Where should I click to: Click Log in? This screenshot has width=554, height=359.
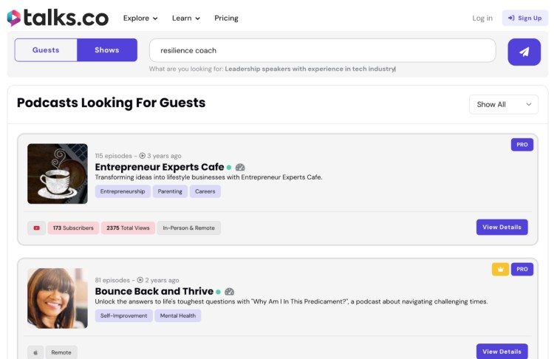482,18
